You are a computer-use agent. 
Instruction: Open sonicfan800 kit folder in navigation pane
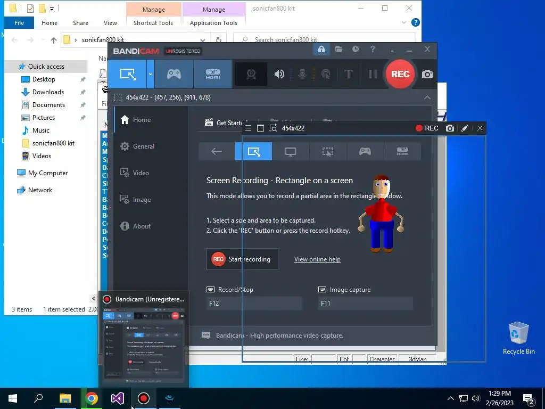pos(53,143)
